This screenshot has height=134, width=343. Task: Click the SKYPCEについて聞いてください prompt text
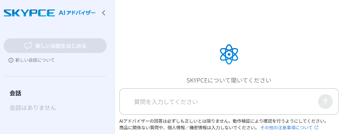click(229, 80)
